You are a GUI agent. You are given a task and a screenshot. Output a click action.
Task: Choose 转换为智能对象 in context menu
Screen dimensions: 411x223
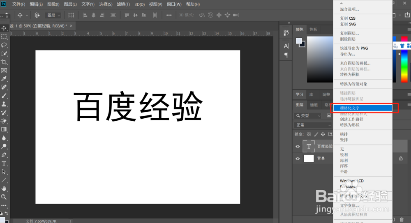363,84
